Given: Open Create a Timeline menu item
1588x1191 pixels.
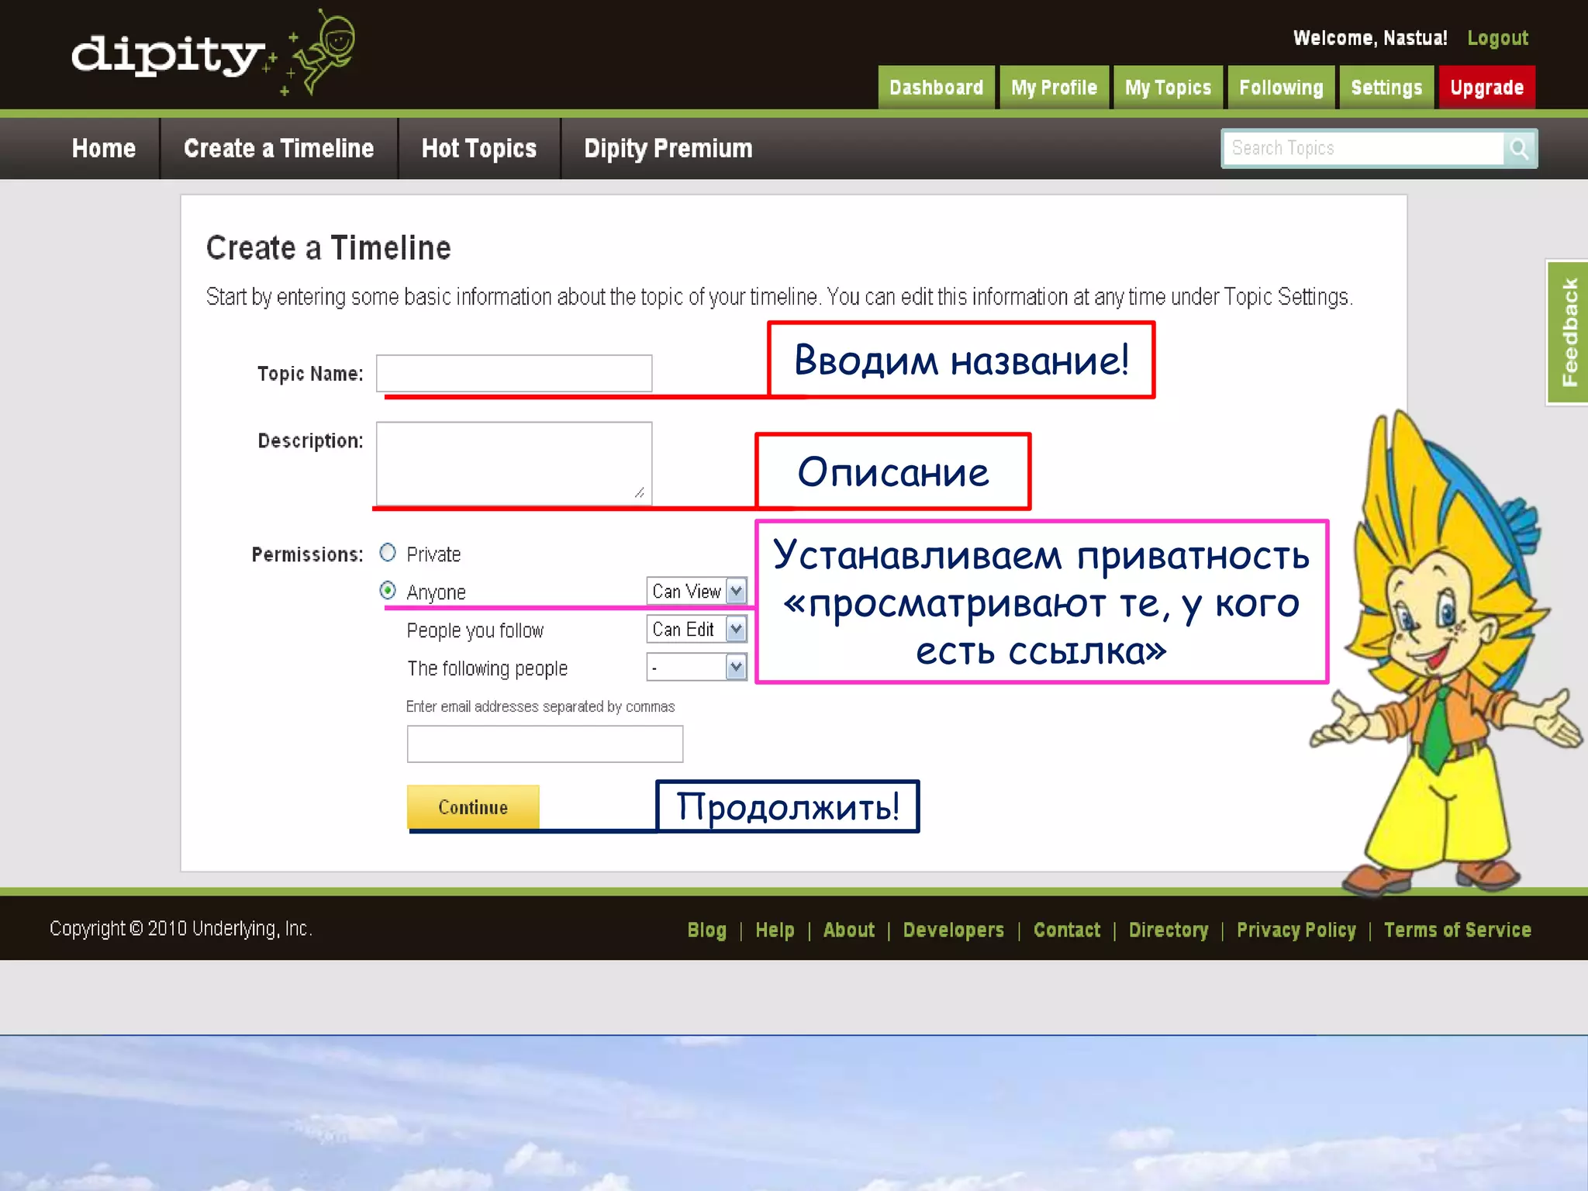Looking at the screenshot, I should coord(279,148).
